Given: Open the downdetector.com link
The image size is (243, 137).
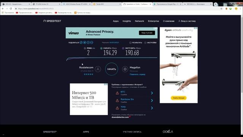Looking at the screenshot, I should tap(120, 117).
